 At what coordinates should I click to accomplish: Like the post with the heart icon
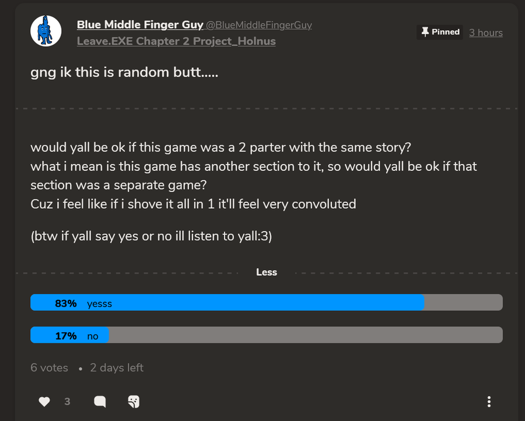pos(44,401)
